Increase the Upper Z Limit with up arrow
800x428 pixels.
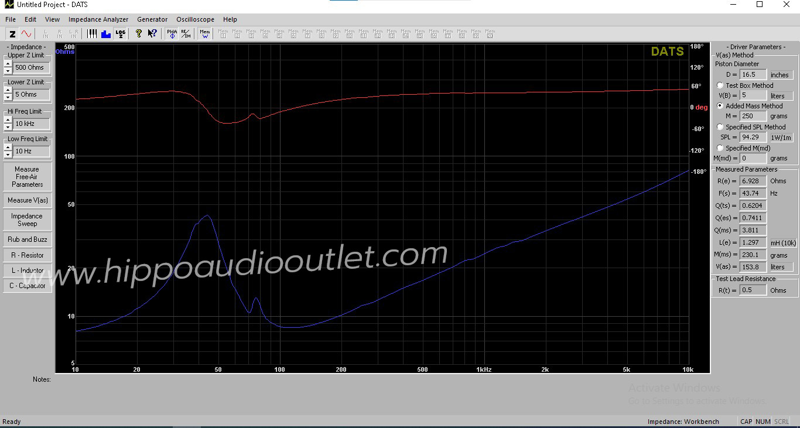[8, 64]
